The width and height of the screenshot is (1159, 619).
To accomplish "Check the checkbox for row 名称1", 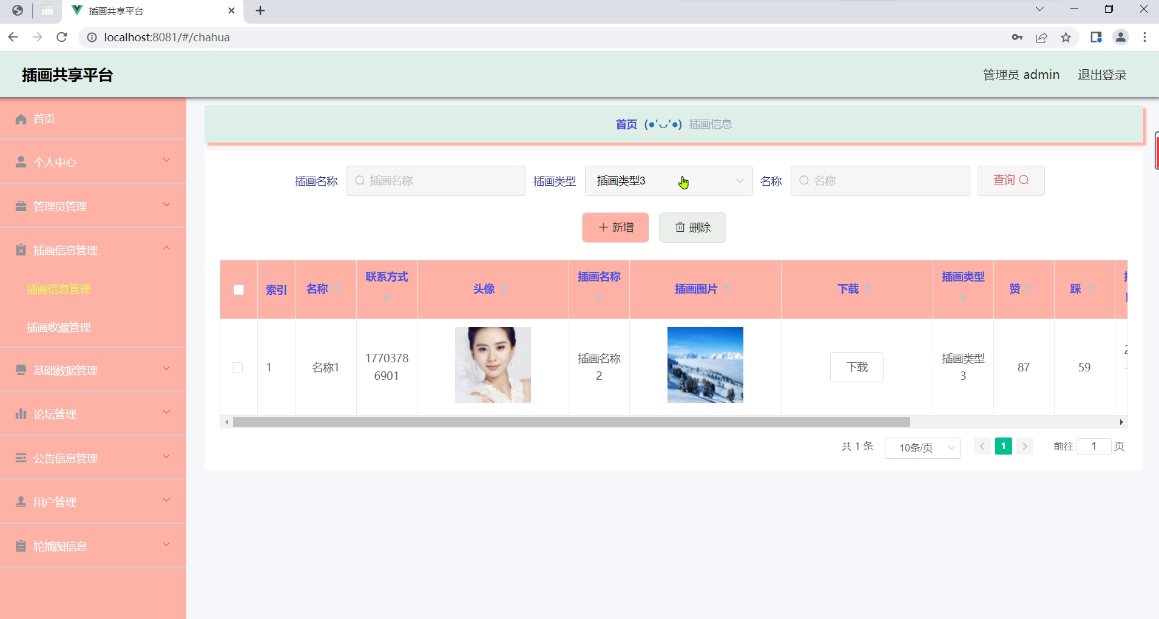I will tap(237, 368).
